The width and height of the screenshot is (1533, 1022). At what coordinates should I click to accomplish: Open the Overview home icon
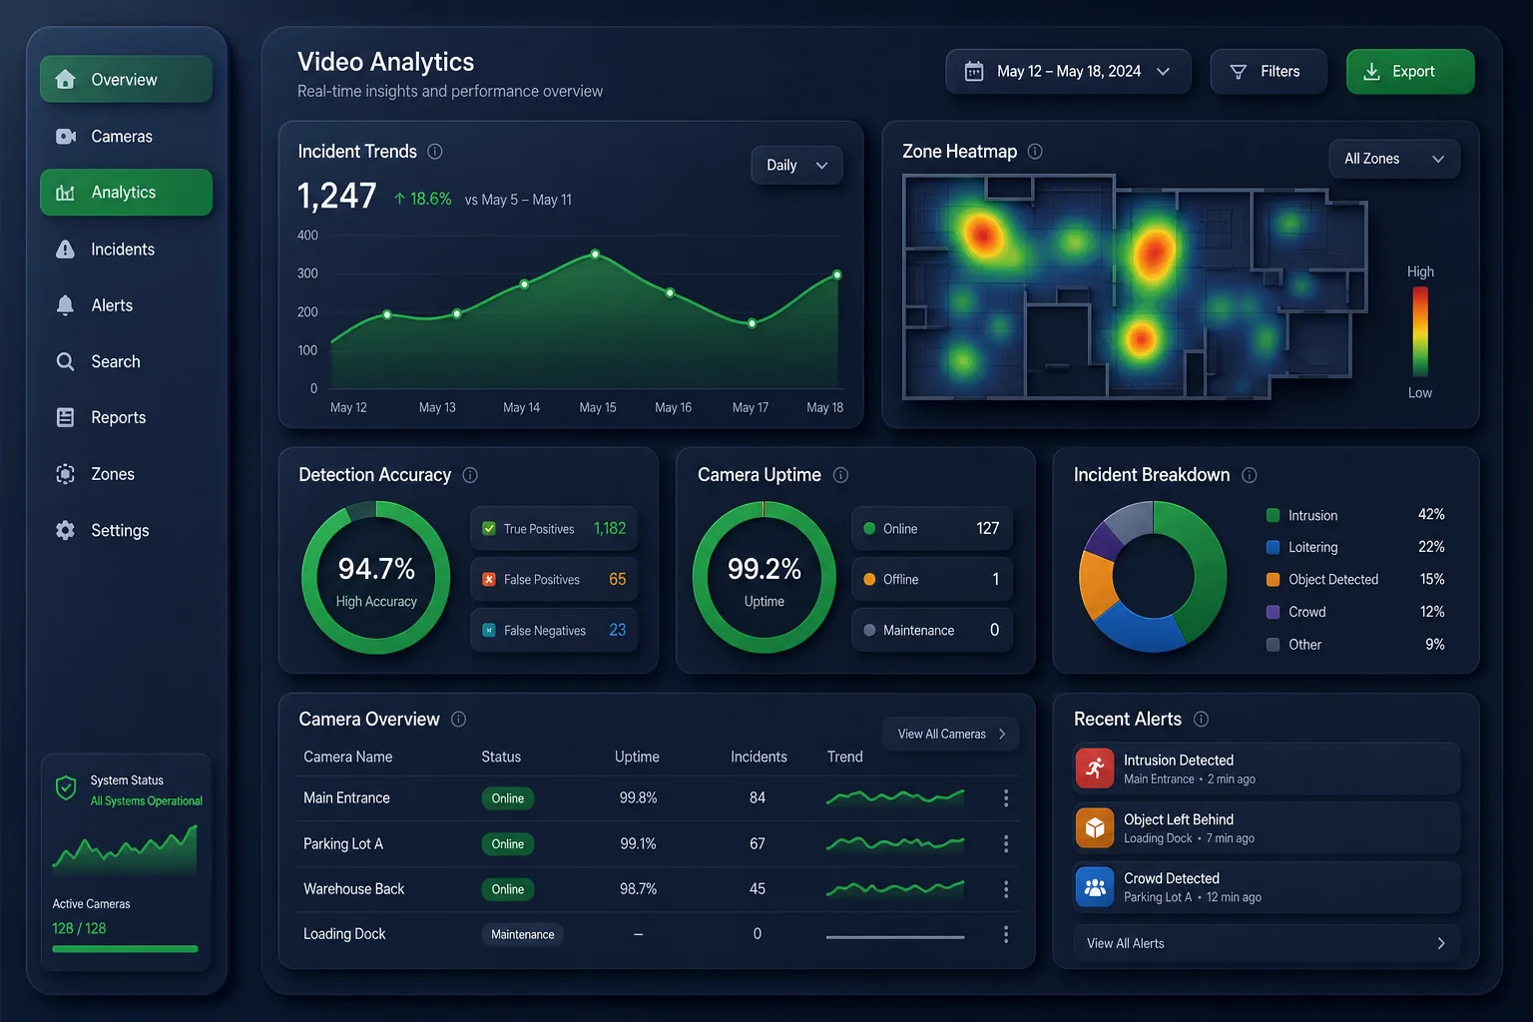point(66,80)
